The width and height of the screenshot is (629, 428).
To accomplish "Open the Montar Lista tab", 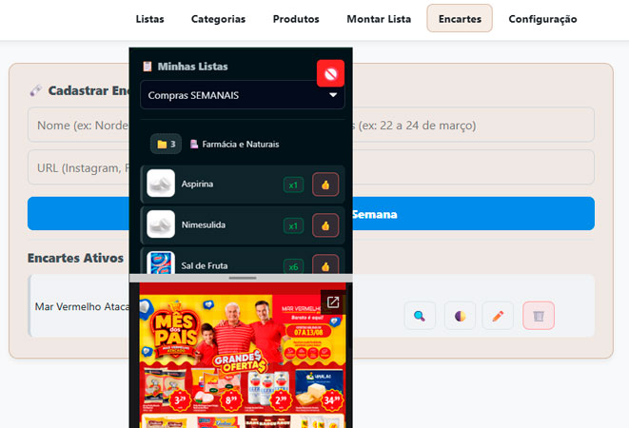I will 379,19.
